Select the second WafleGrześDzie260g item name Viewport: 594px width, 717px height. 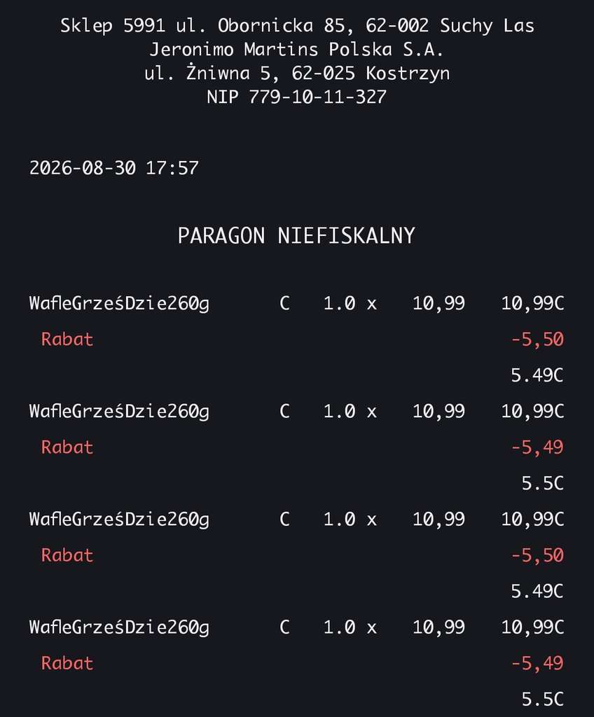(119, 412)
